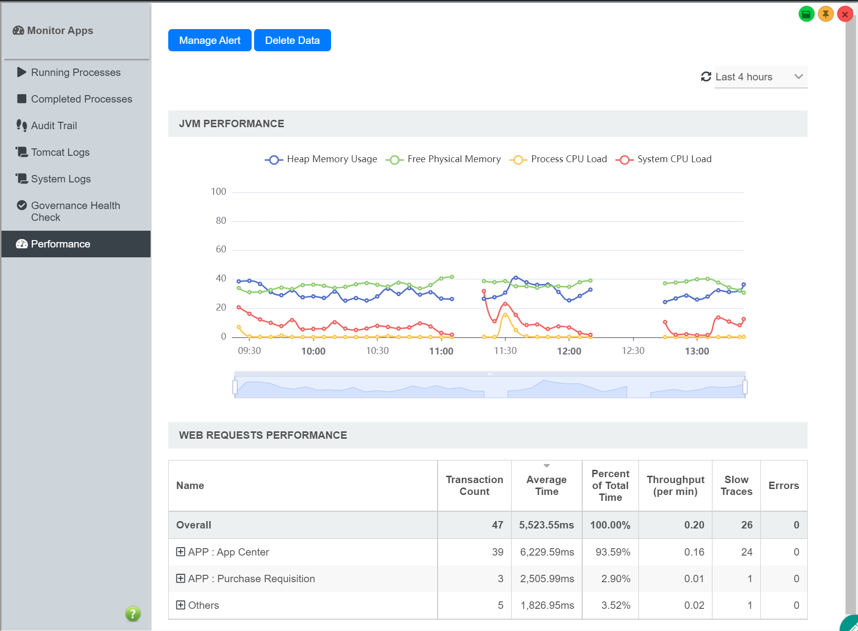Viewport: 858px width, 631px height.
Task: Click the green window icon at top right
Action: point(806,14)
